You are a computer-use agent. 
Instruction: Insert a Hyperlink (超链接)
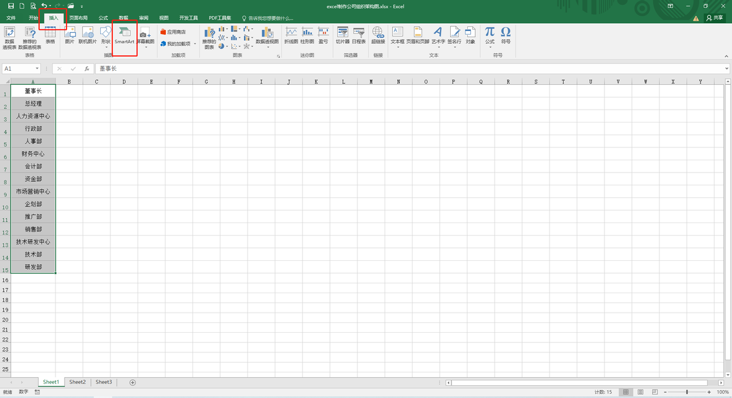coord(378,35)
